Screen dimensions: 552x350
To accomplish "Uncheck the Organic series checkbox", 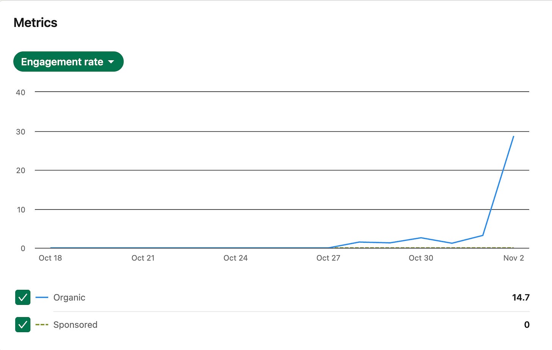I will click(23, 297).
